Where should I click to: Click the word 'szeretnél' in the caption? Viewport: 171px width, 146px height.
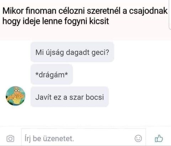pos(104,11)
